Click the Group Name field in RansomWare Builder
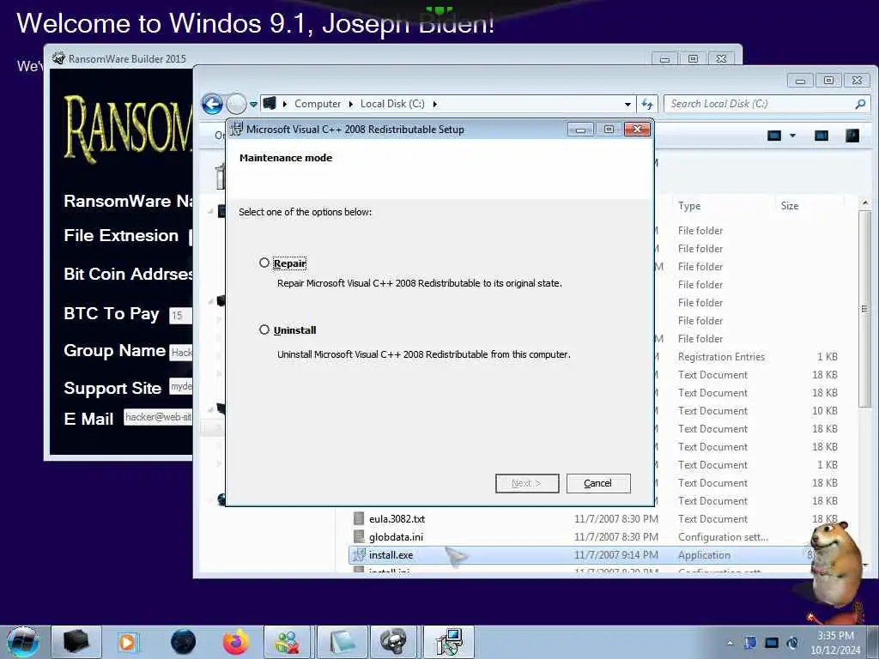 point(181,352)
